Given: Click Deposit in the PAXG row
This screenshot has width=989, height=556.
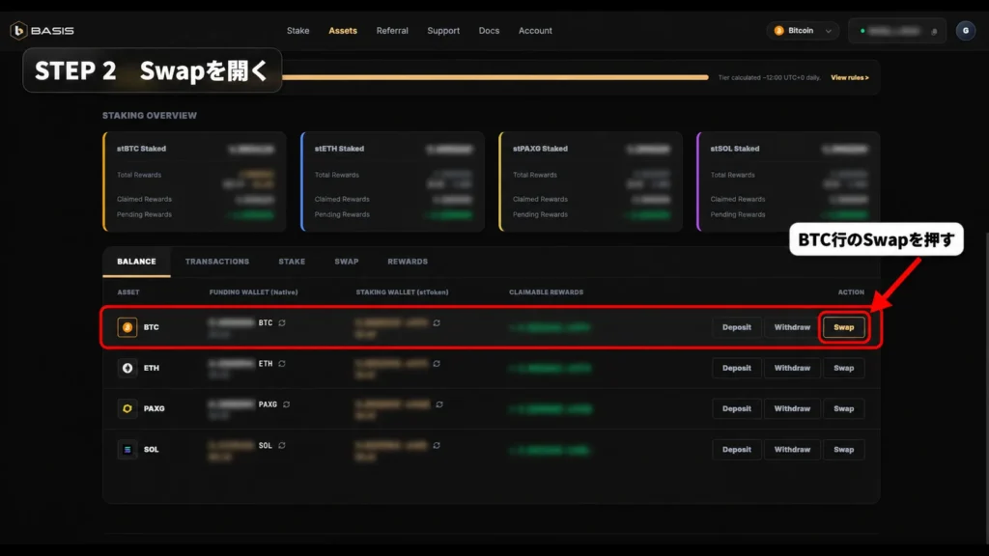Looking at the screenshot, I should click(737, 408).
